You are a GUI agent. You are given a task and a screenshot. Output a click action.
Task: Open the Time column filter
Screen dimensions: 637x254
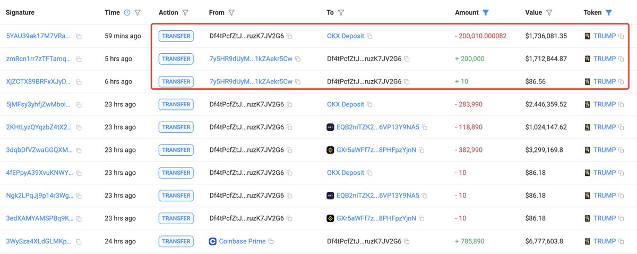138,13
